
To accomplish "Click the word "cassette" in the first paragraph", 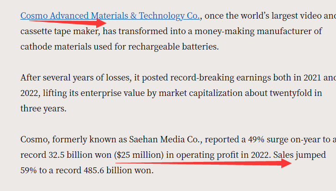I will (x=36, y=31).
